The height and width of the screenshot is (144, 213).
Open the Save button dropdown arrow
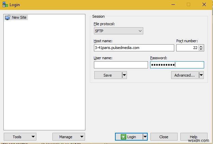124,75
